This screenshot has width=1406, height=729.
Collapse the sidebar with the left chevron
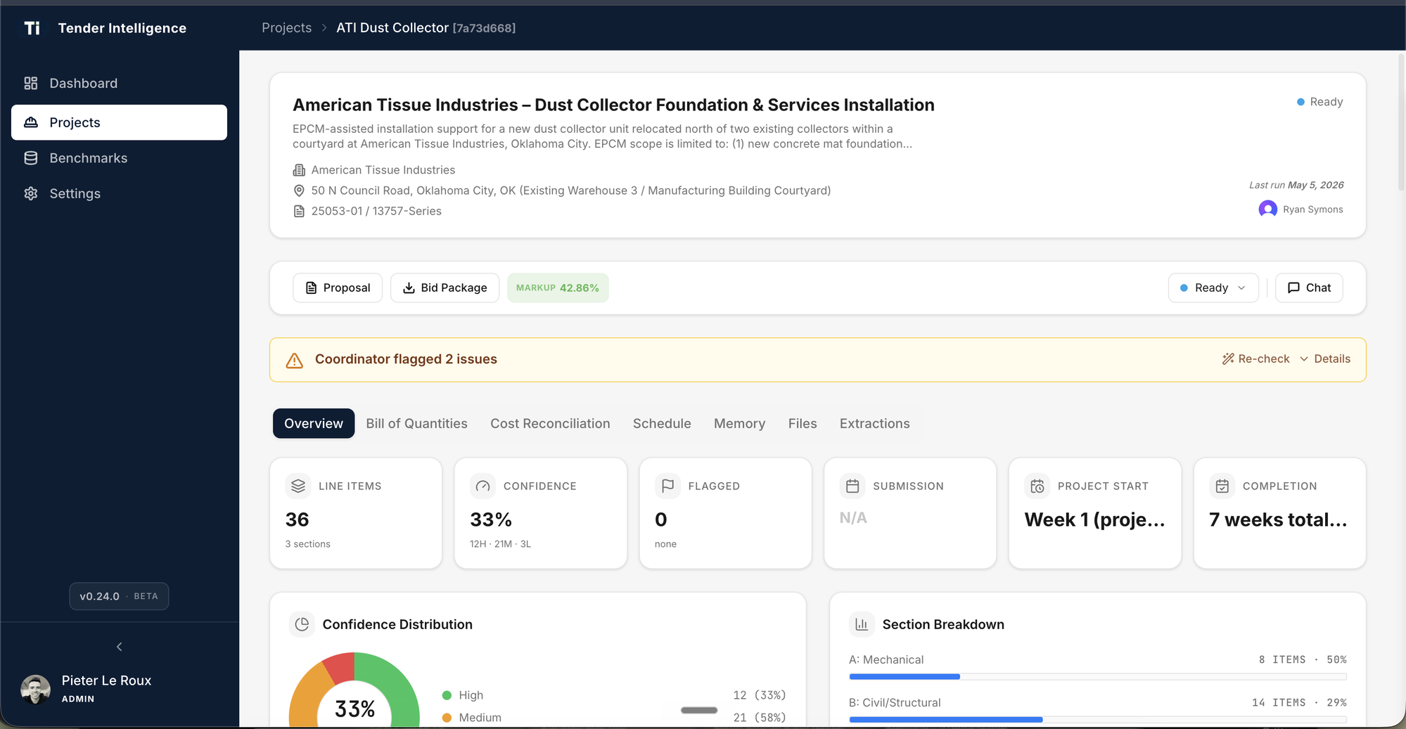click(x=119, y=647)
